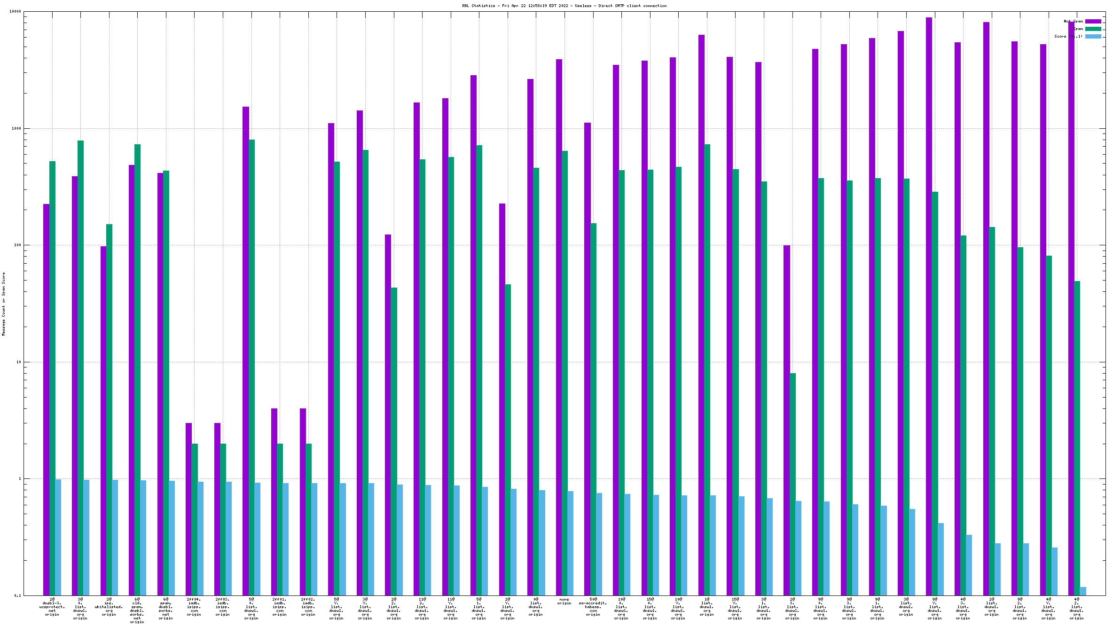The height and width of the screenshot is (626, 1113).
Task: Click the none origin x-axis label
Action: tap(564, 601)
